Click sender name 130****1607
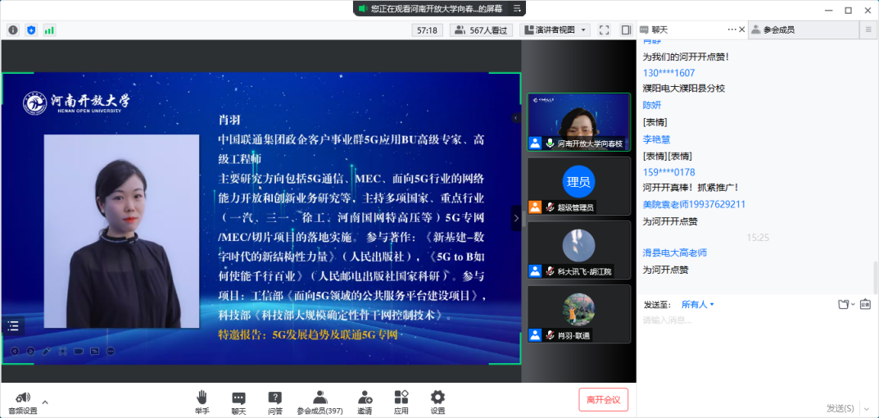Viewport: 879px width, 418px height. (668, 73)
